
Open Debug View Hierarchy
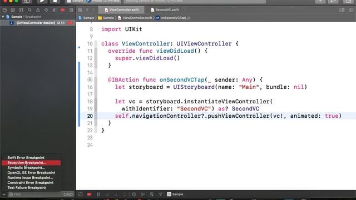(134, 194)
